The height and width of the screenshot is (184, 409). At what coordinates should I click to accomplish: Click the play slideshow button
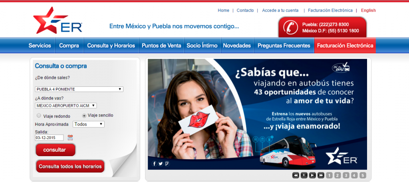pyautogui.click(x=312, y=175)
